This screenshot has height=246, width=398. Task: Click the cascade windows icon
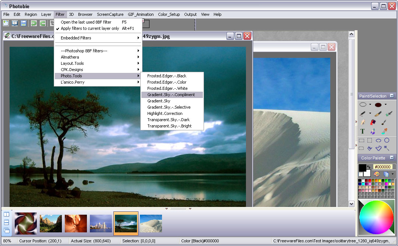click(x=6, y=231)
